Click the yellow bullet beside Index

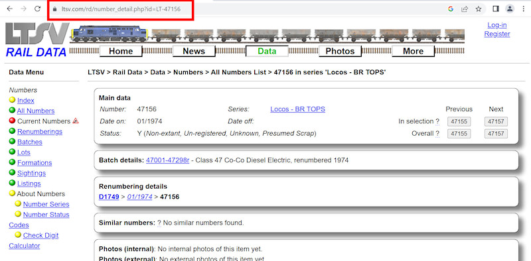[12, 100]
